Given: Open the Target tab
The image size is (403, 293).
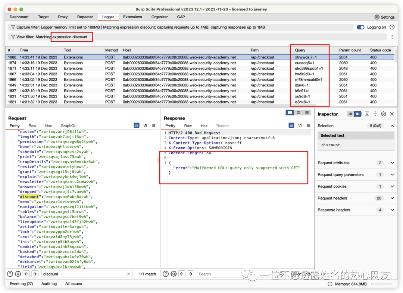Looking at the screenshot, I should coord(43,17).
